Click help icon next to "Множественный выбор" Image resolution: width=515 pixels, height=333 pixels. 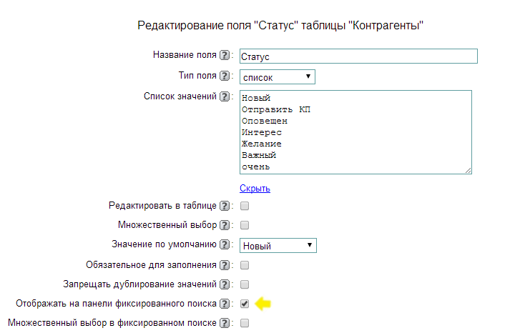click(x=225, y=225)
